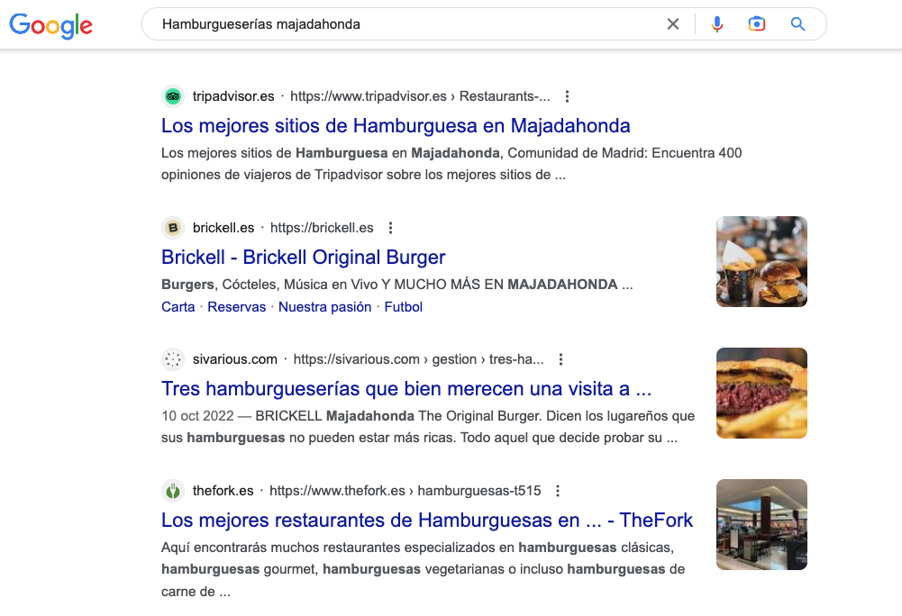
Task: Start voice search with microphone icon
Action: point(716,24)
